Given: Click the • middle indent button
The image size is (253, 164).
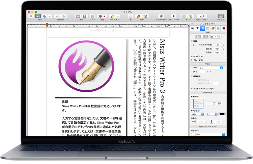Looking at the screenshot, I should pyautogui.click(x=216, y=37).
